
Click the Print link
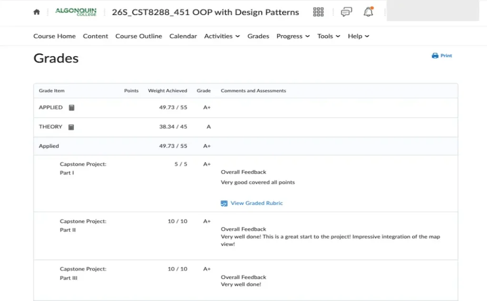442,56
